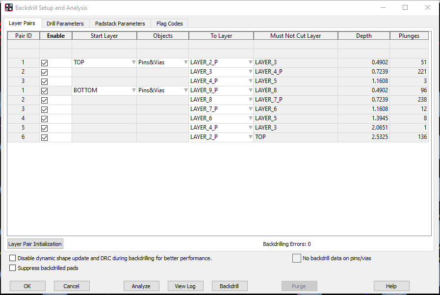The height and width of the screenshot is (295, 440).
Task: Toggle Enable for the LAYER_6 to LAYER_5 row
Action: click(44, 119)
